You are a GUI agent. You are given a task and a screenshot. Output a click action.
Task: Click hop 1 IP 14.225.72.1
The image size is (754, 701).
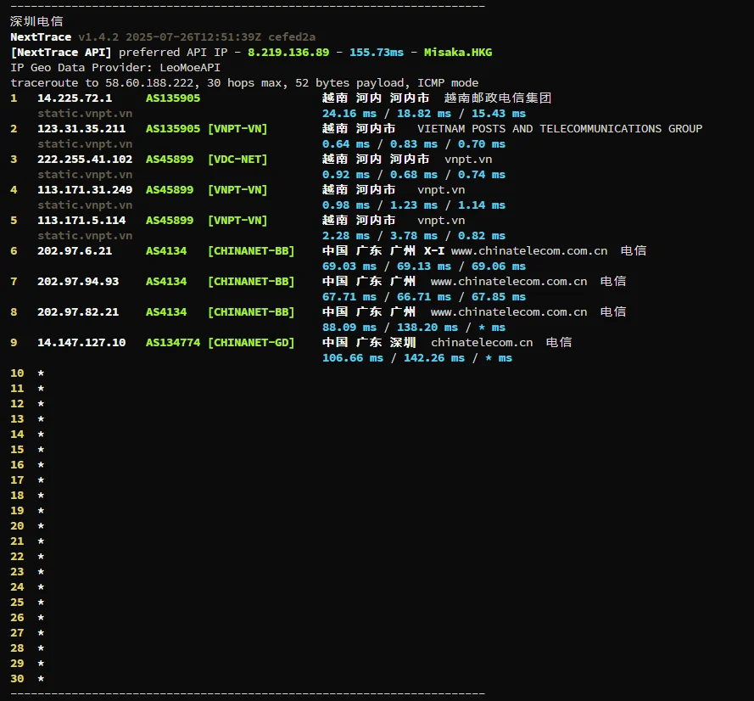(75, 98)
